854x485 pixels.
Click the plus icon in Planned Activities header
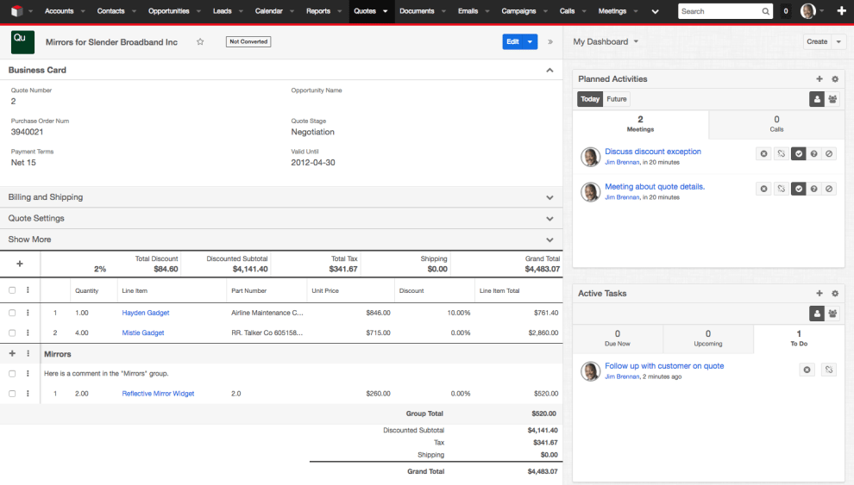pos(819,79)
